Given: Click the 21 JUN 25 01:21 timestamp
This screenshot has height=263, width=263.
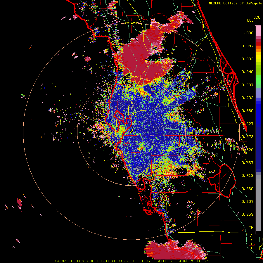Looking at the screenshot, I should coord(191,261).
